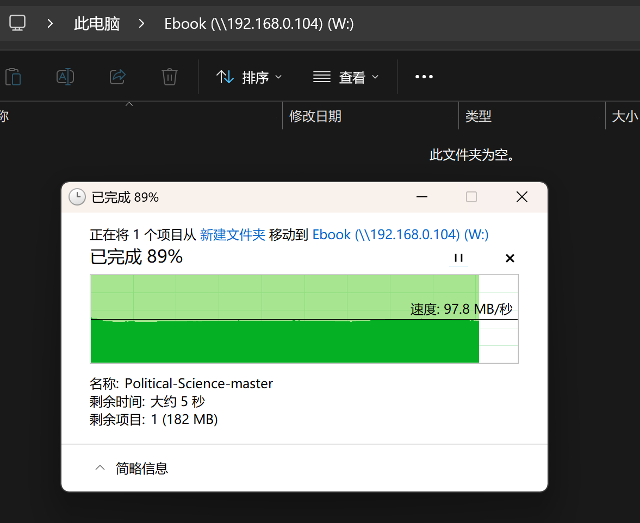
Task: Click the 剩余项目: 1 (182 MB) line
Action: coord(154,419)
